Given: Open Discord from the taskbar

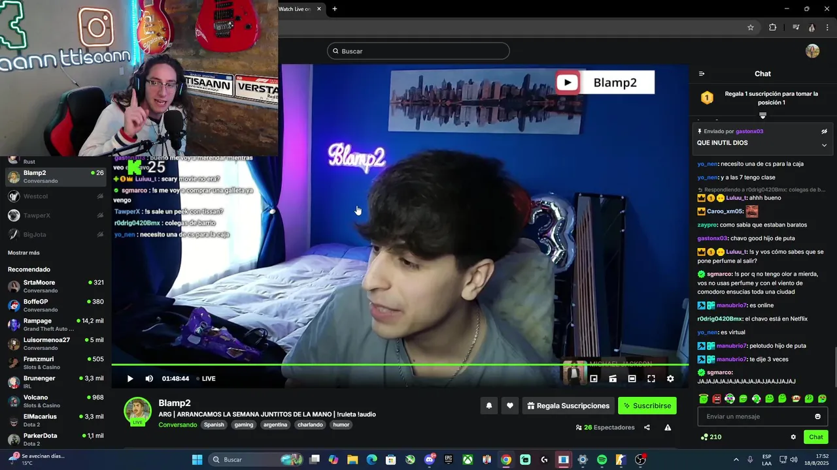Looking at the screenshot, I should tap(430, 460).
